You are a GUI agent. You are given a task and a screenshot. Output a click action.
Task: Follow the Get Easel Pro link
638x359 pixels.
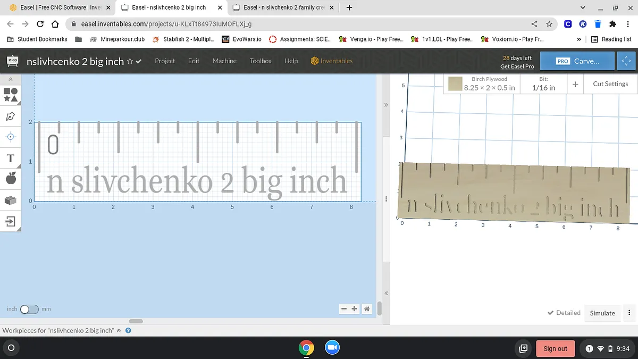(517, 66)
